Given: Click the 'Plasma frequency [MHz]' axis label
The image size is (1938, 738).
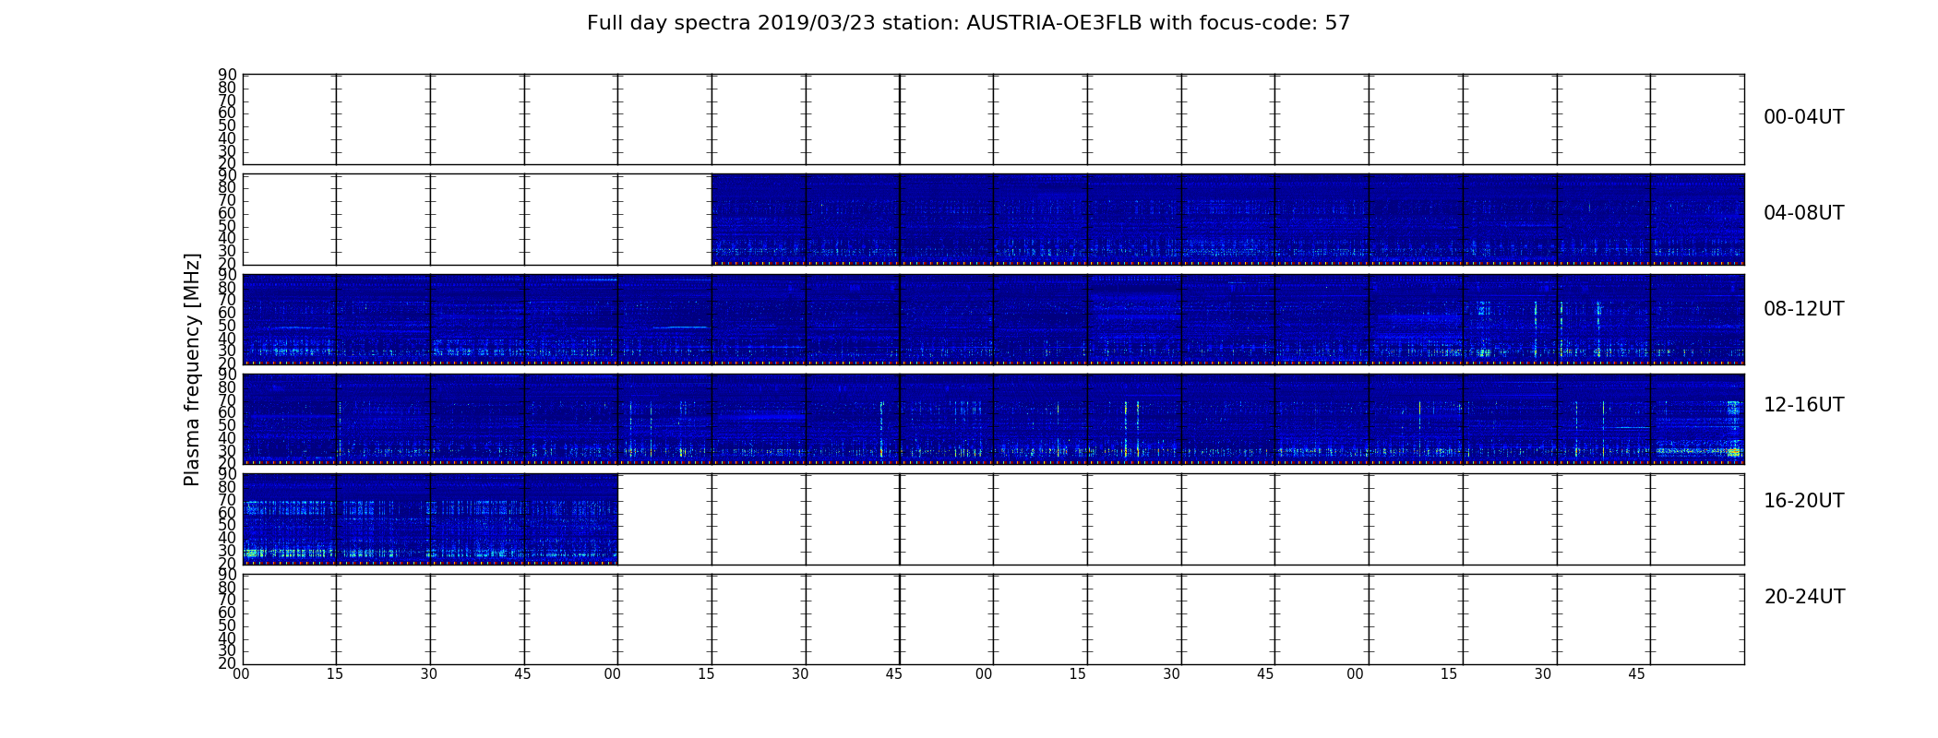Looking at the screenshot, I should [x=192, y=369].
